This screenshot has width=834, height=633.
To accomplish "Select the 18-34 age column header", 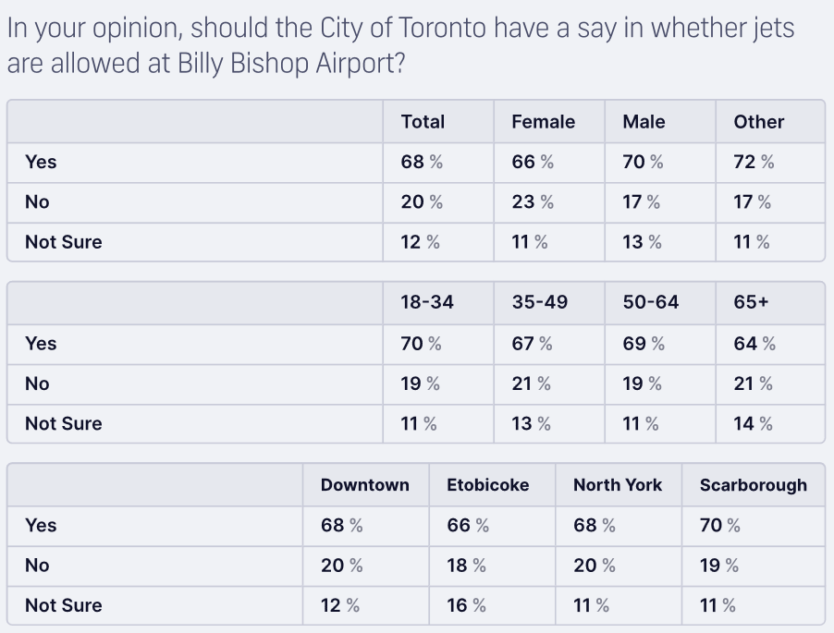I will 427,303.
